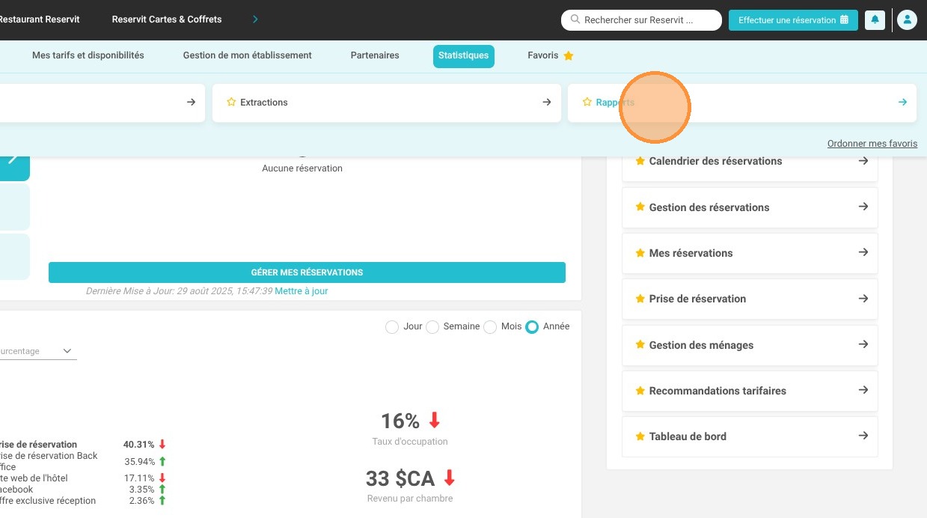927x518 pixels.
Task: Click the arrow for Recommandations tarifaires
Action: [x=863, y=390]
